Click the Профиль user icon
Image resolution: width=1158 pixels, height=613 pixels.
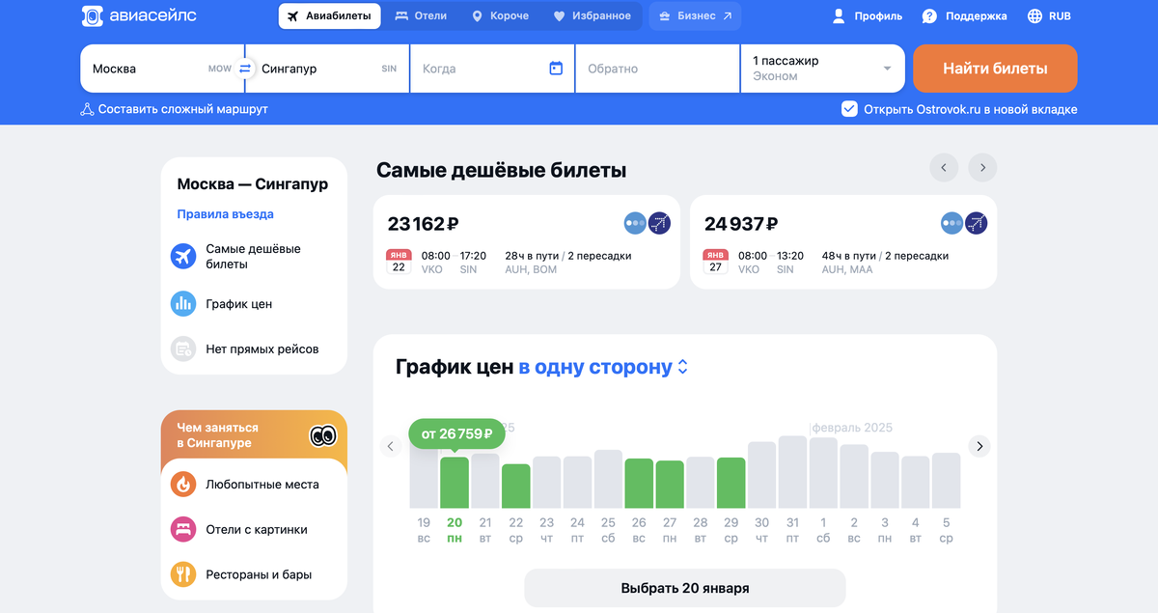[839, 15]
